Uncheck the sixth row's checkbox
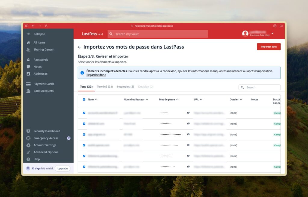The height and width of the screenshot is (197, 308). tap(84, 167)
